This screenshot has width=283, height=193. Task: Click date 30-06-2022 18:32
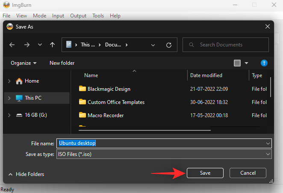[209, 102]
